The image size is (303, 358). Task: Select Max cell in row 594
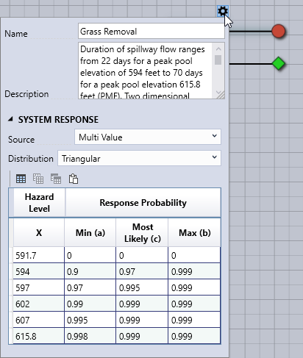[194, 271]
